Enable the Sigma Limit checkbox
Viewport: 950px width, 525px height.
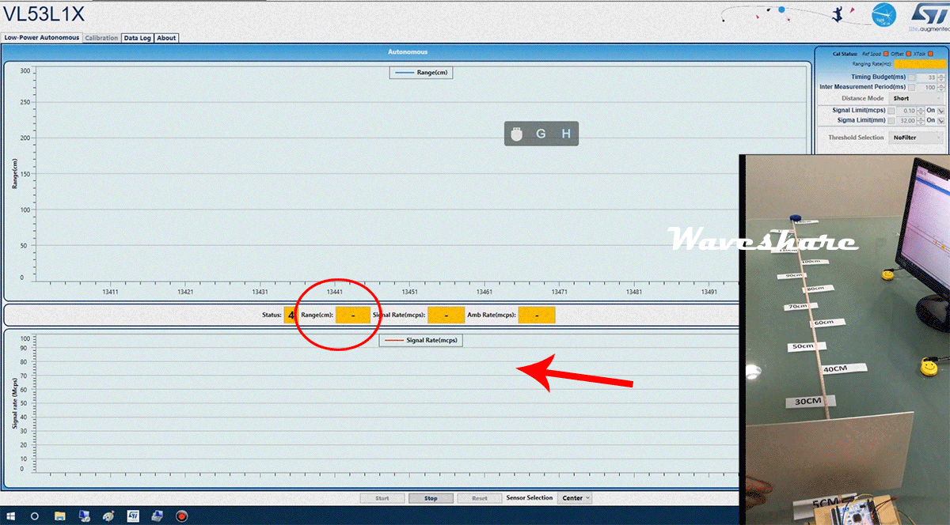point(891,120)
